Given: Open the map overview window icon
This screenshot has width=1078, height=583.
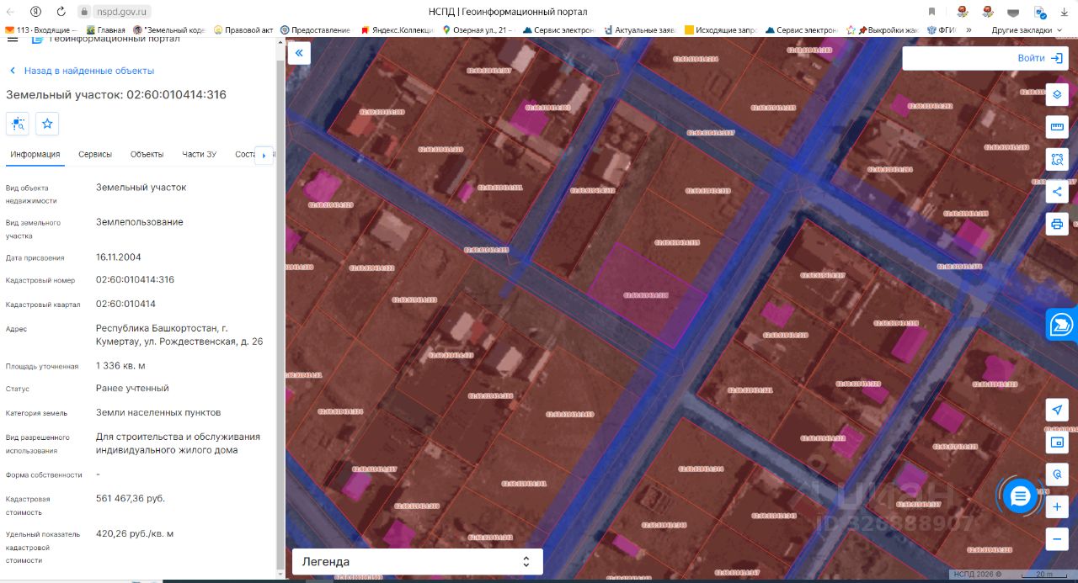Looking at the screenshot, I should [x=1057, y=442].
